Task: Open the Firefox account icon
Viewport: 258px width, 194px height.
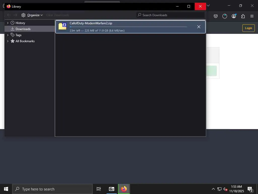Action: 234,16
